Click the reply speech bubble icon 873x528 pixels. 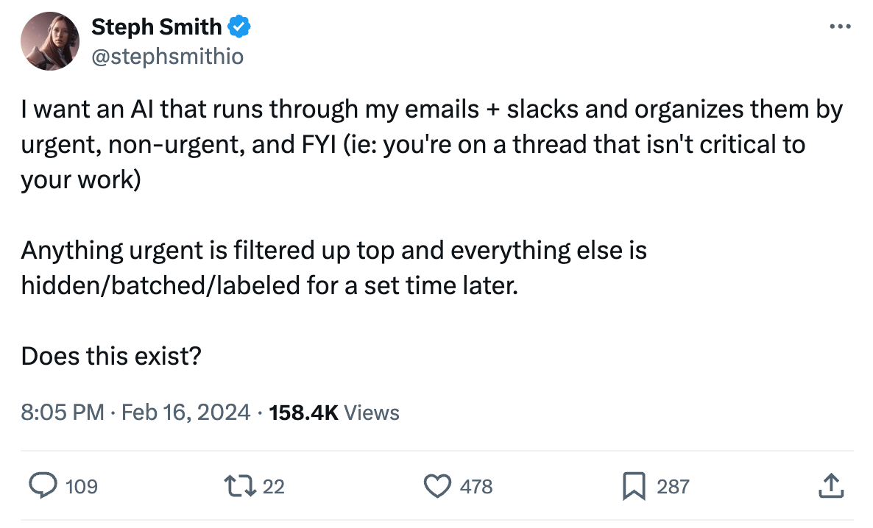tap(43, 485)
